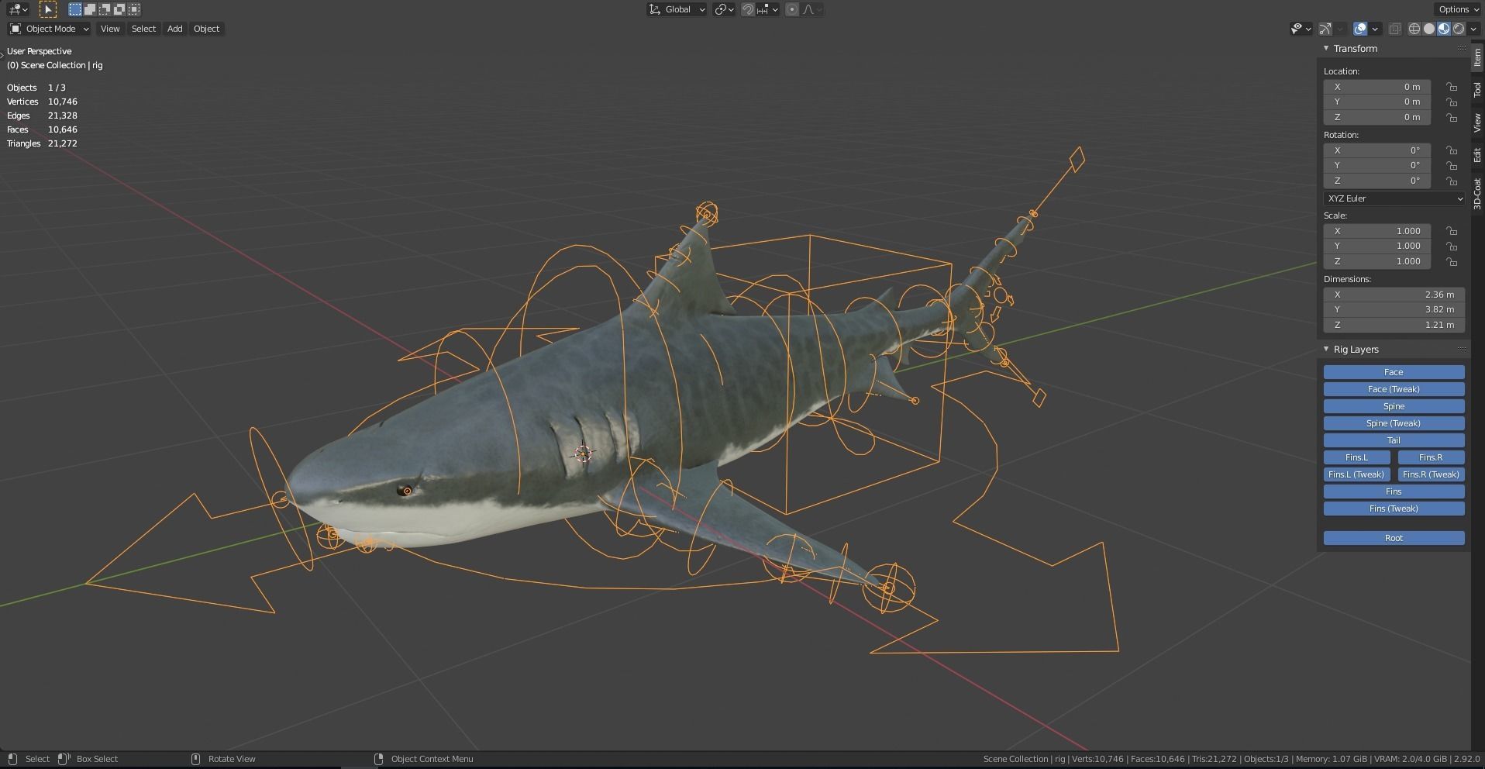
Task: Switch to 3D-Coat sidebar tab
Action: coord(1477,193)
